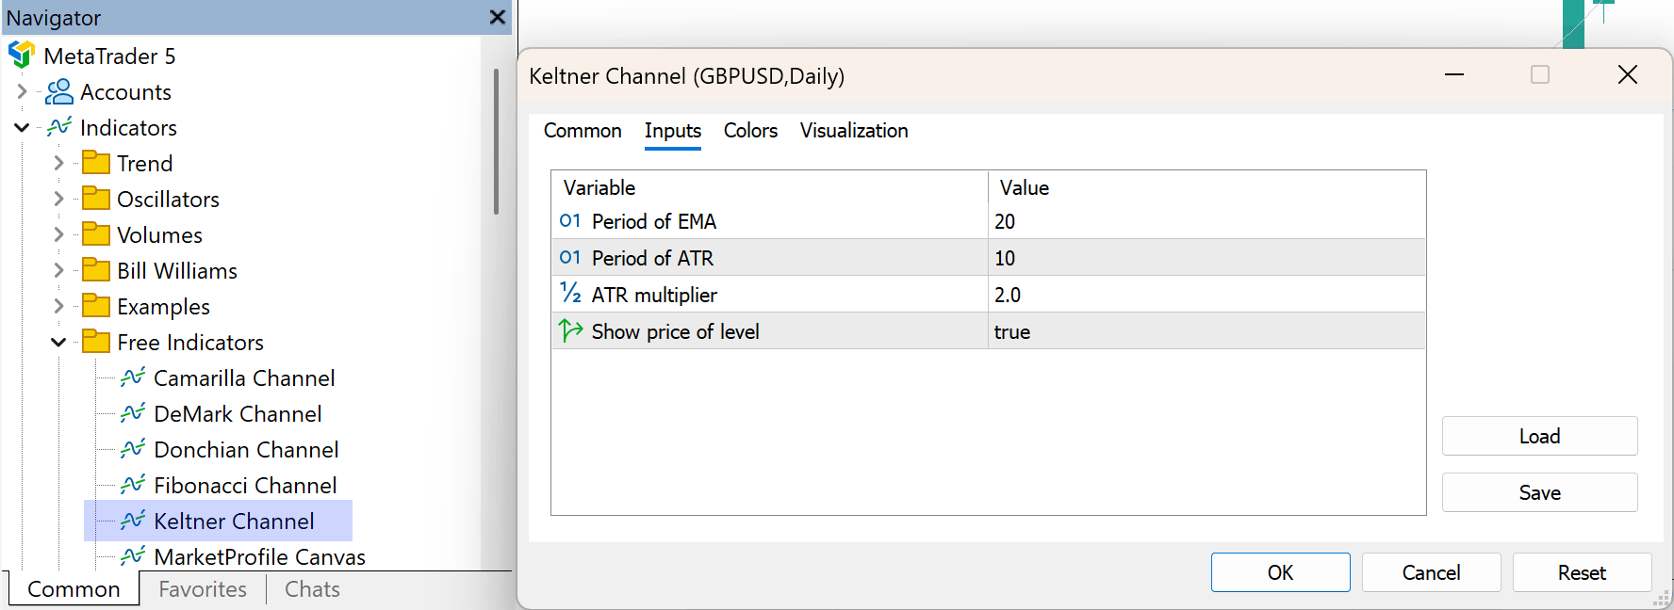Click the integer icon beside Period of EMA
Viewport: 1674px width, 610px height.
point(570,221)
